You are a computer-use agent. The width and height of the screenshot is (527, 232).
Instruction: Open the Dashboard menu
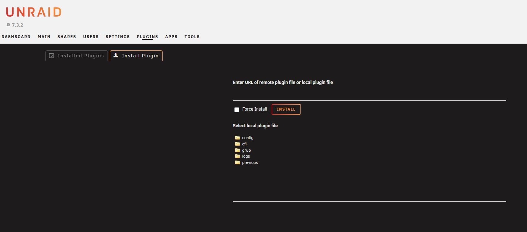(16, 37)
